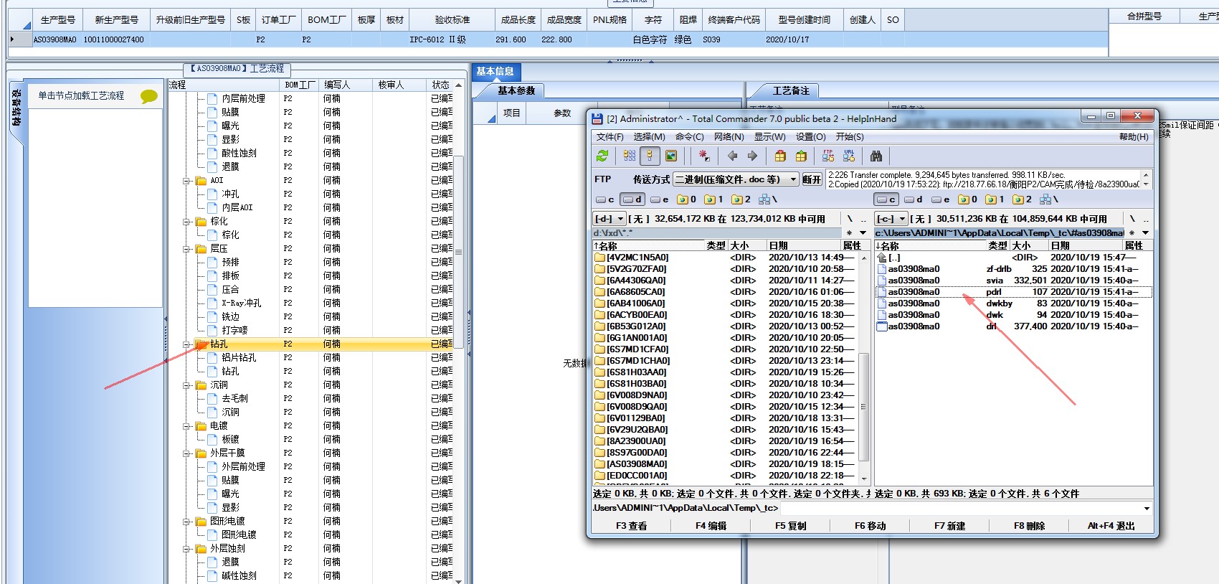Screen dimensions: 1219x584
Task: Click the left file panel vertical scrollbar
Action: 863,367
